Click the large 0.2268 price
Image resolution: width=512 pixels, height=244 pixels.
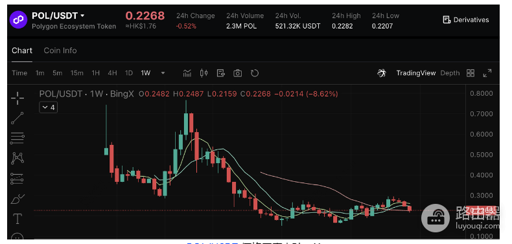point(145,16)
